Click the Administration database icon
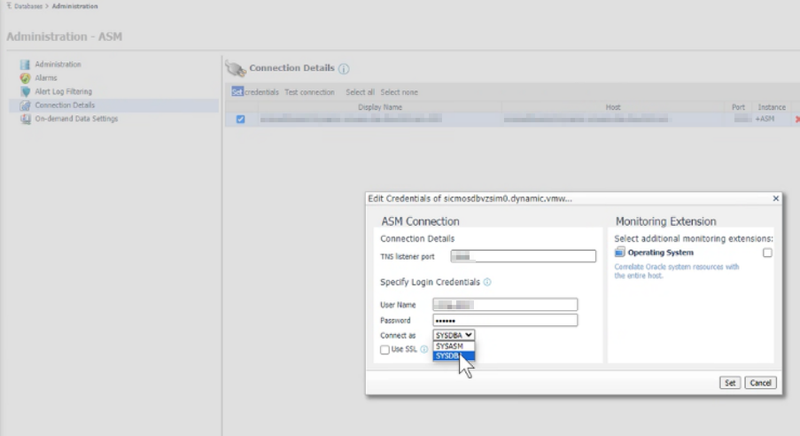 (25, 65)
